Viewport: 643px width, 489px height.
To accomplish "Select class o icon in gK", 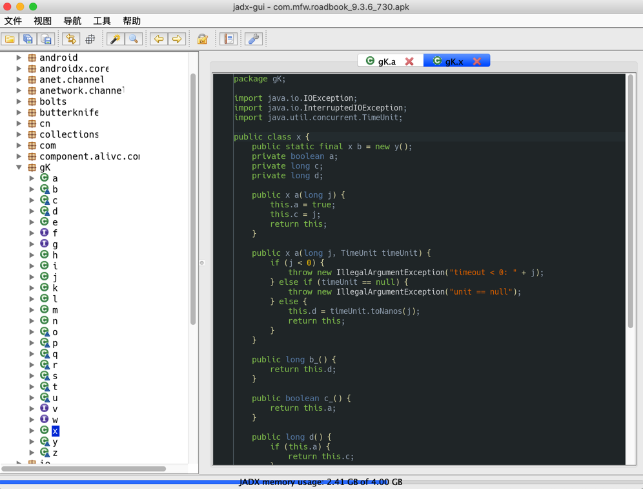I will tap(45, 332).
